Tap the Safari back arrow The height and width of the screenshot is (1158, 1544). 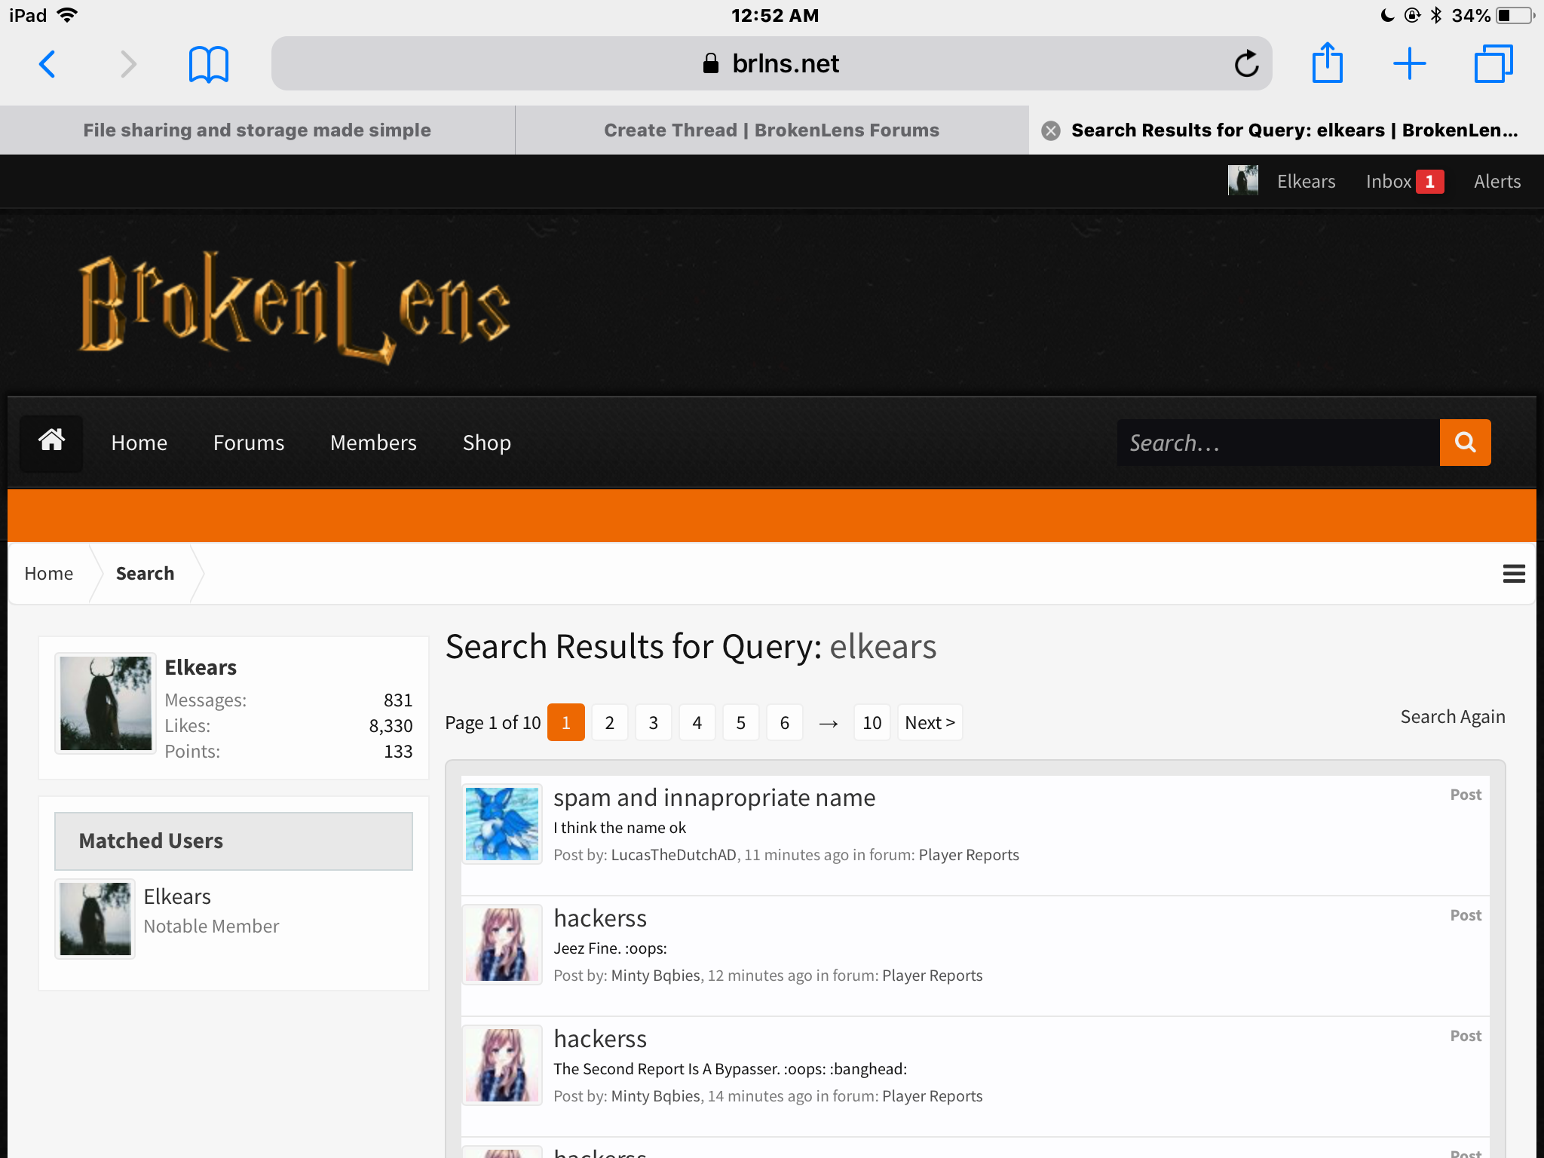(47, 64)
